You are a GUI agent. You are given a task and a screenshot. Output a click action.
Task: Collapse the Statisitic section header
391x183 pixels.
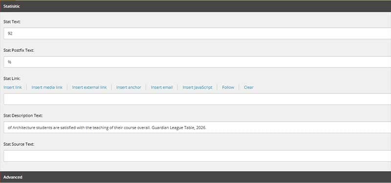click(x=195, y=6)
